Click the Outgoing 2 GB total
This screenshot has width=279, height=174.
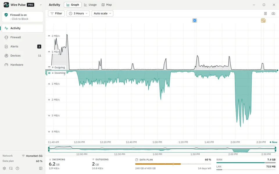click(95, 164)
